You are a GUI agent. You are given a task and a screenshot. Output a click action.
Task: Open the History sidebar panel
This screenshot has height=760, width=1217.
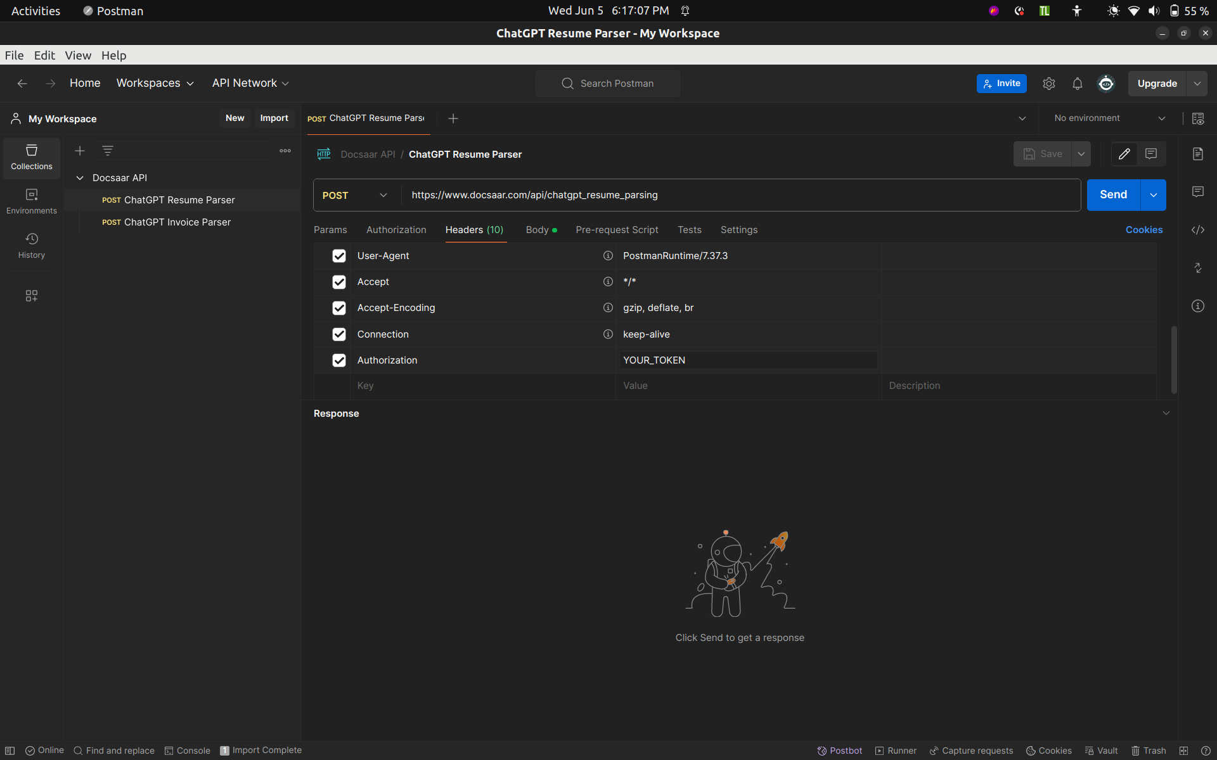[32, 246]
